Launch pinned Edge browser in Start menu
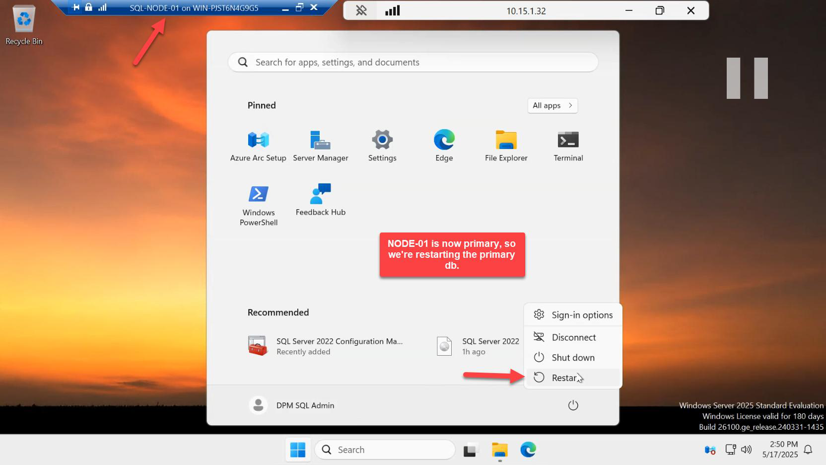 [444, 146]
